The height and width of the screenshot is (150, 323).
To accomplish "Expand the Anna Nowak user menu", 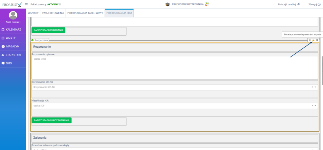I will click(13, 22).
